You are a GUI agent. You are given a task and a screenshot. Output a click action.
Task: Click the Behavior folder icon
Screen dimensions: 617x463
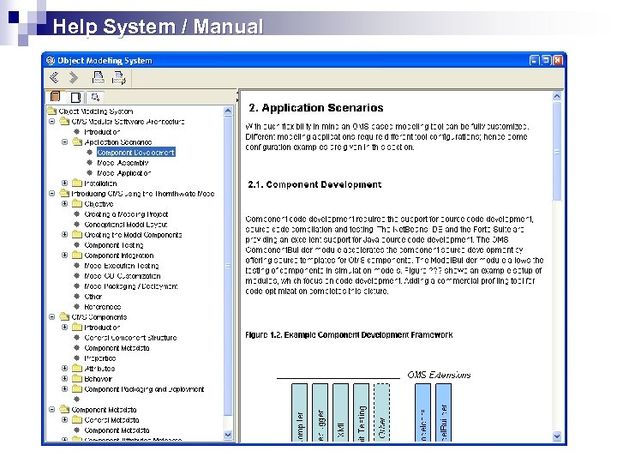click(x=77, y=378)
